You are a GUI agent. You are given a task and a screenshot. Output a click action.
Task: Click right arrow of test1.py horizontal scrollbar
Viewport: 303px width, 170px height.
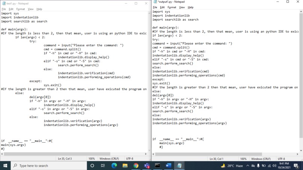146,154
